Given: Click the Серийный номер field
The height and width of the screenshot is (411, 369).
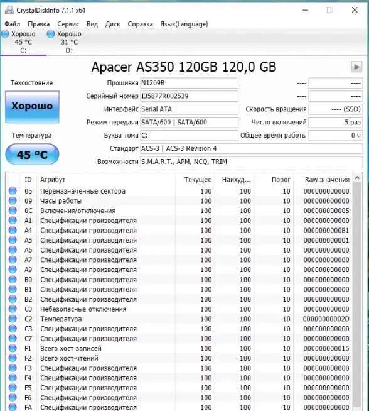Looking at the screenshot, I should [190, 96].
